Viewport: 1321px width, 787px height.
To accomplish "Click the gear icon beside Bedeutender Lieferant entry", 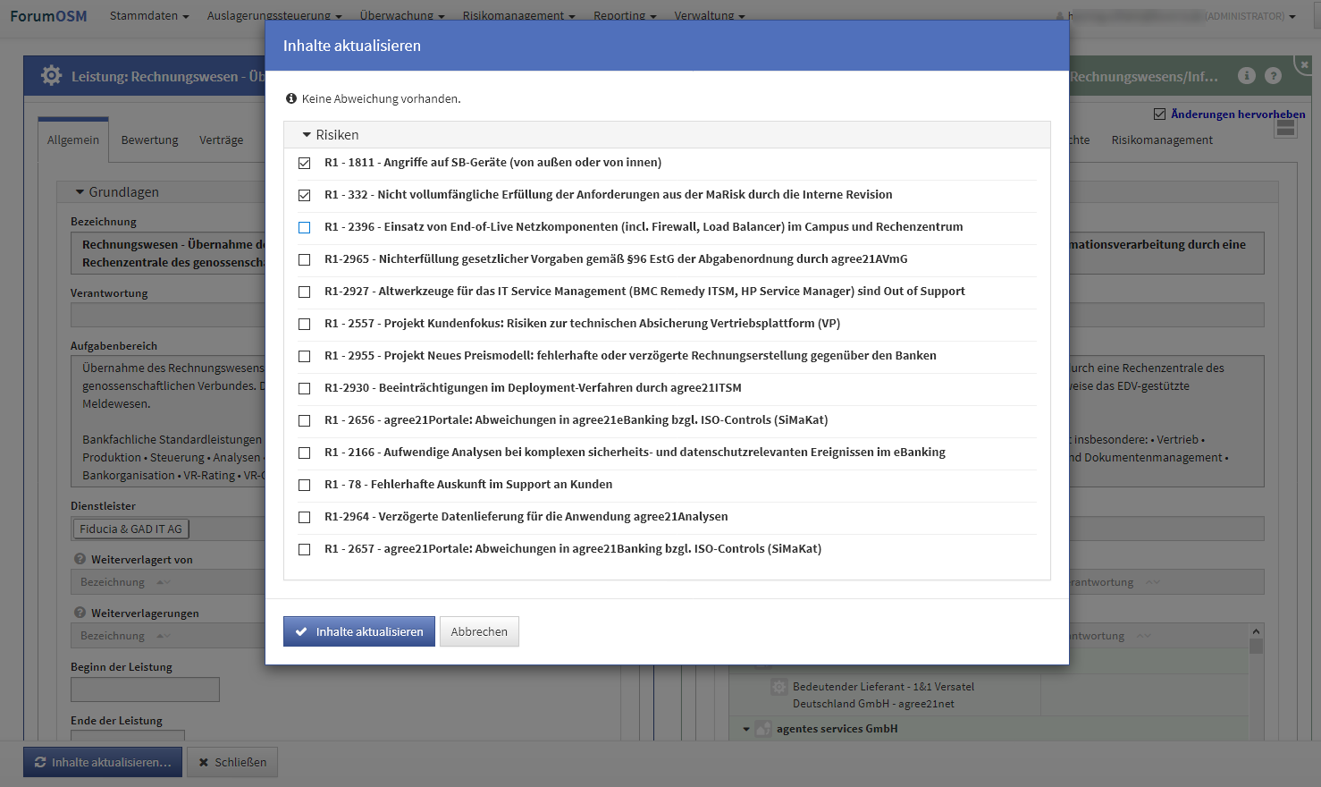I will click(x=779, y=687).
